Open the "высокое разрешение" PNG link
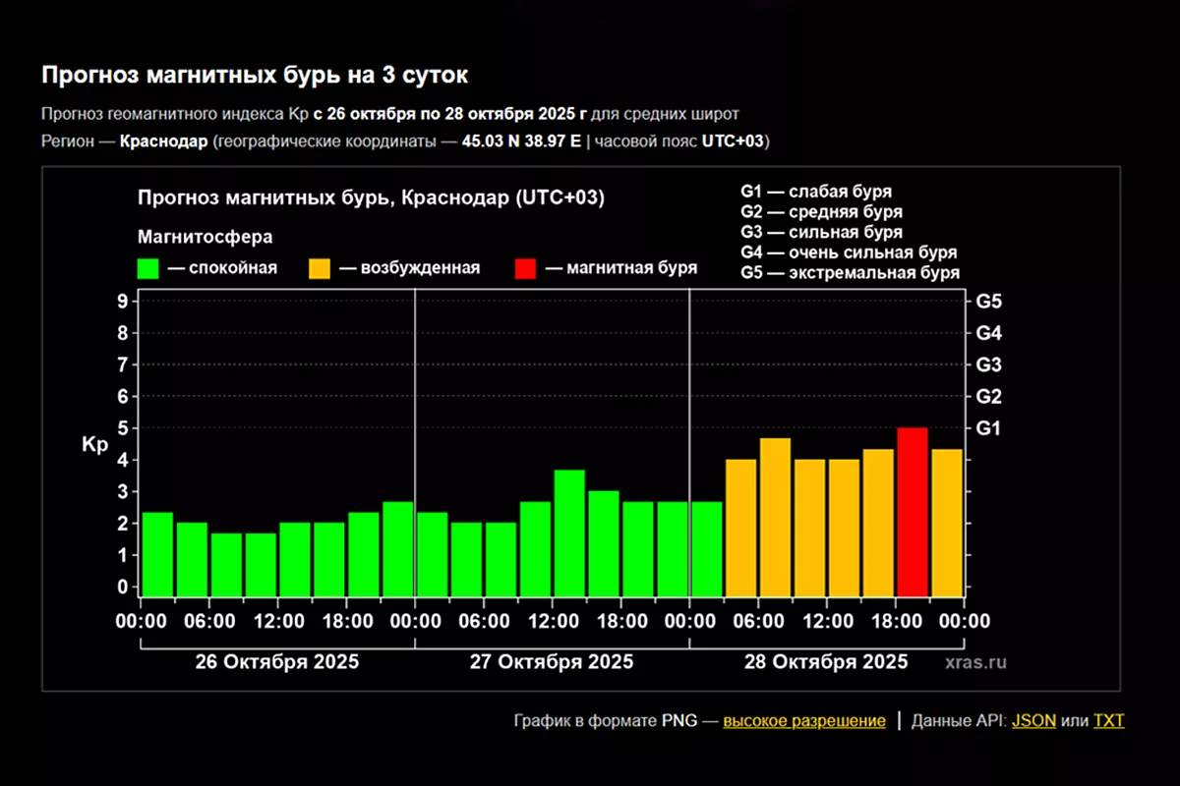This screenshot has height=786, width=1180. click(x=803, y=721)
